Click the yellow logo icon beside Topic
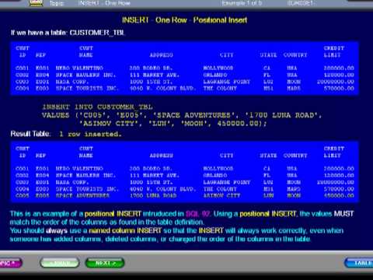This screenshot has height=280, width=373. (x=36, y=3)
